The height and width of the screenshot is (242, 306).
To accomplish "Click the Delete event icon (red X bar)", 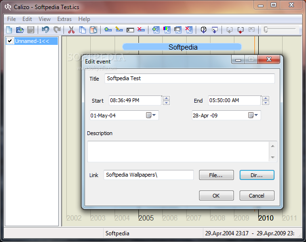I will (141, 30).
